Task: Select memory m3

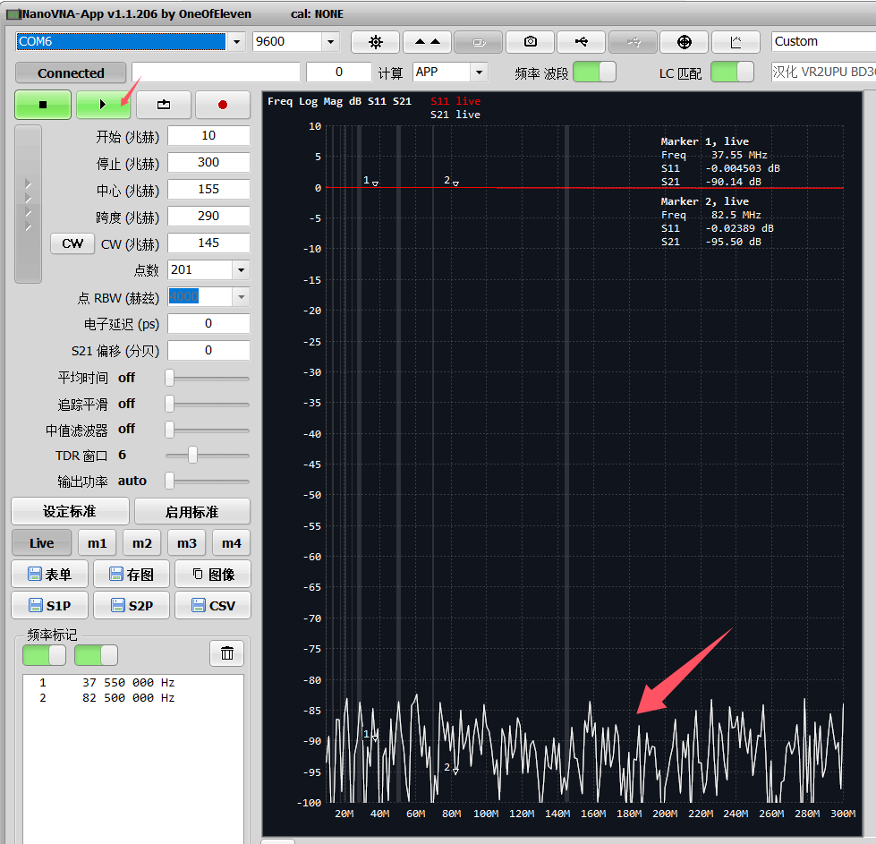Action: [187, 542]
